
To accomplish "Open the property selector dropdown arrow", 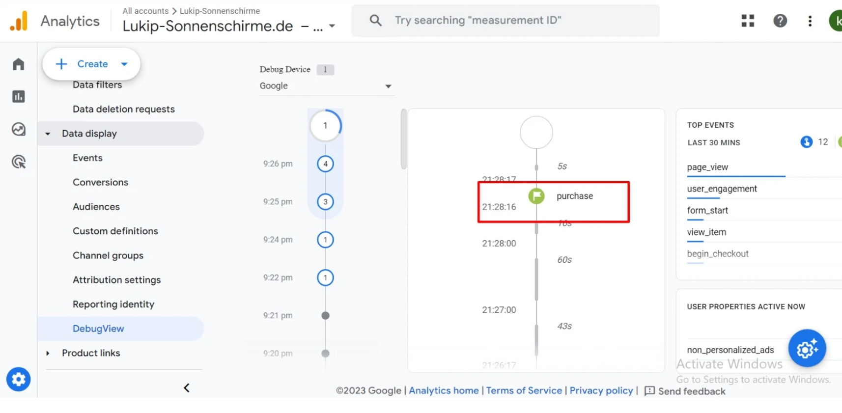I will pos(332,26).
